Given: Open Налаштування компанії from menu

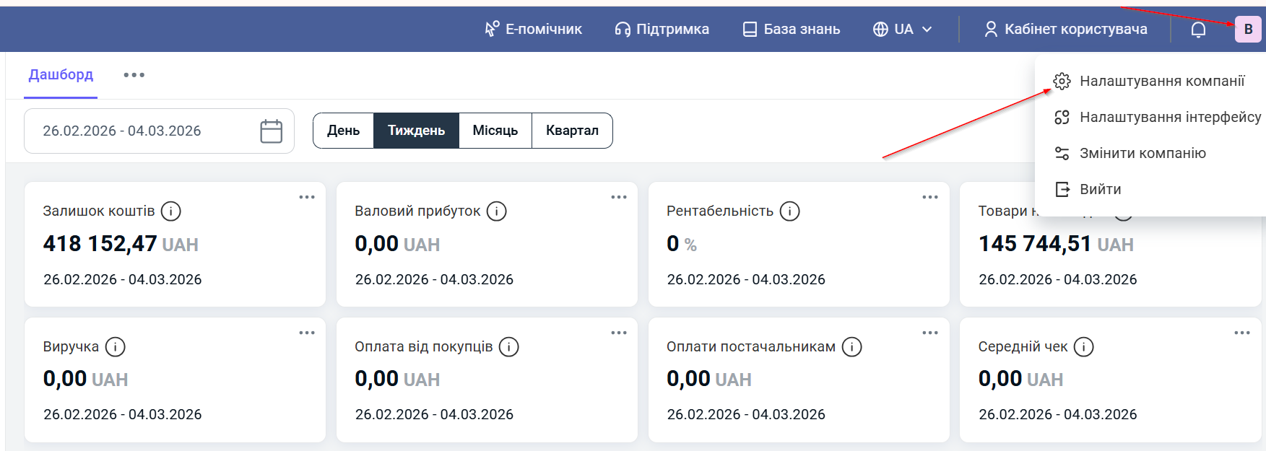Looking at the screenshot, I should [x=1161, y=82].
